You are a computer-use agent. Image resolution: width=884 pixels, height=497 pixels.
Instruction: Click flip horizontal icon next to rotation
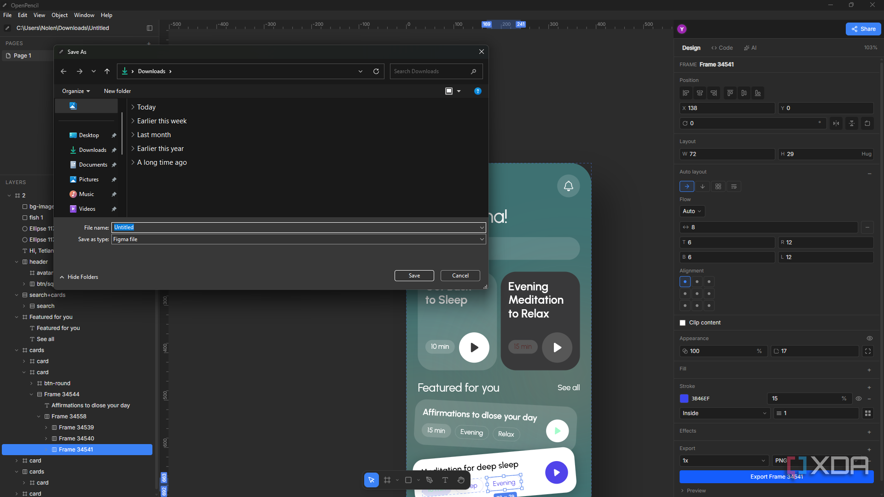(x=836, y=123)
